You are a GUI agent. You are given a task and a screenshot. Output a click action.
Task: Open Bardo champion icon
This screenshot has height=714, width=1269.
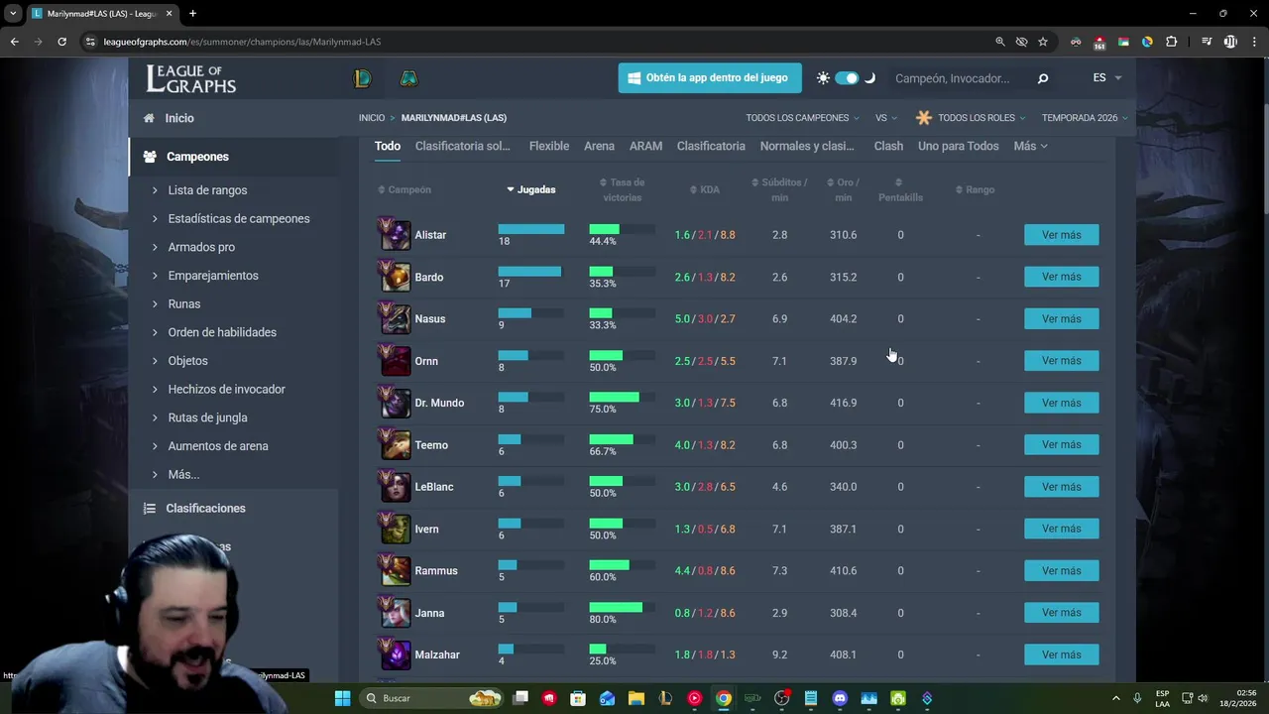click(395, 277)
